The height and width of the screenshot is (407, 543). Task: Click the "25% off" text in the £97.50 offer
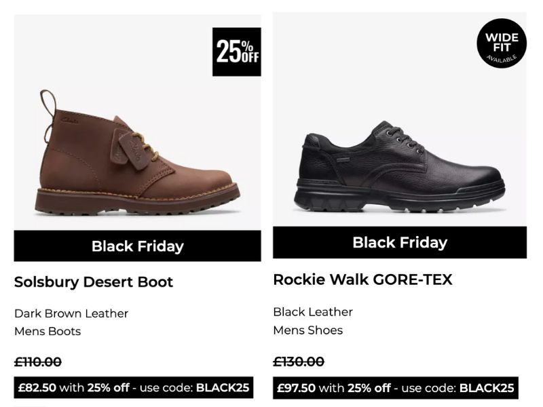pos(369,388)
